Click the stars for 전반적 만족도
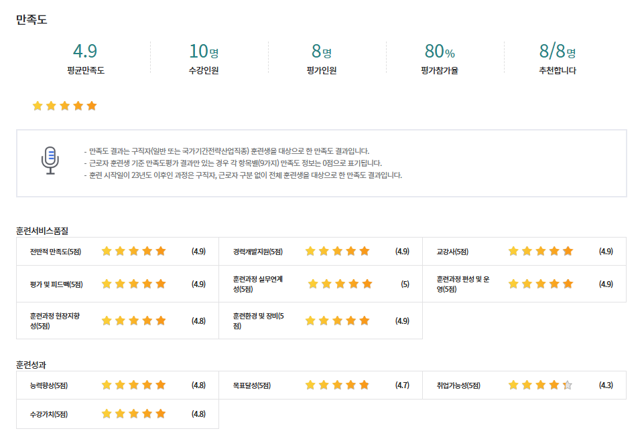 [133, 252]
